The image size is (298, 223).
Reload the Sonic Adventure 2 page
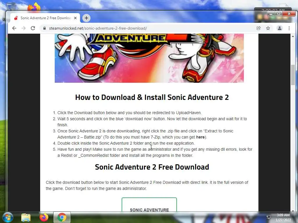(33, 28)
